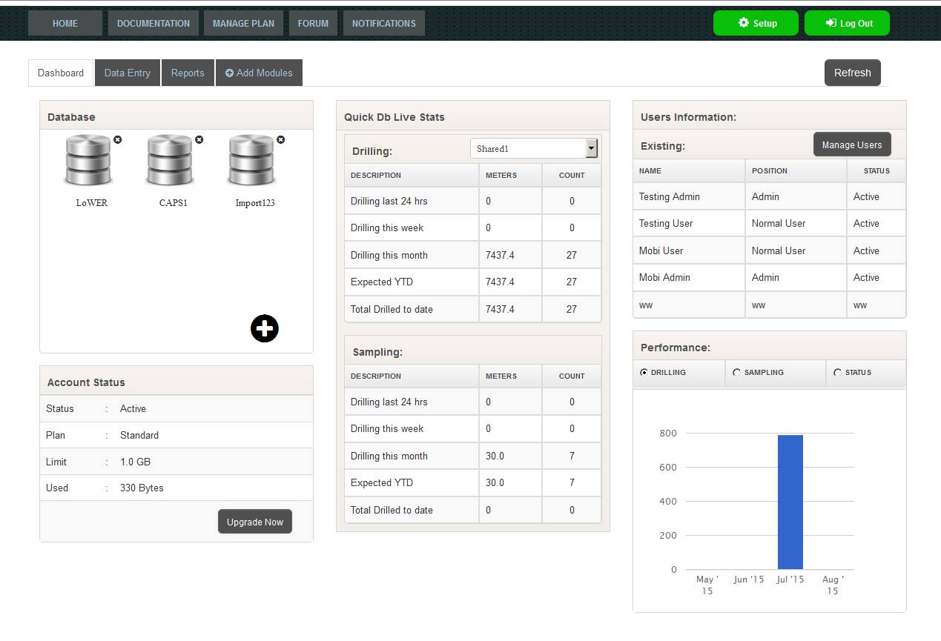Image resolution: width=941 pixels, height=641 pixels.
Task: Switch to the Dashboard tab
Action: pyautogui.click(x=61, y=73)
